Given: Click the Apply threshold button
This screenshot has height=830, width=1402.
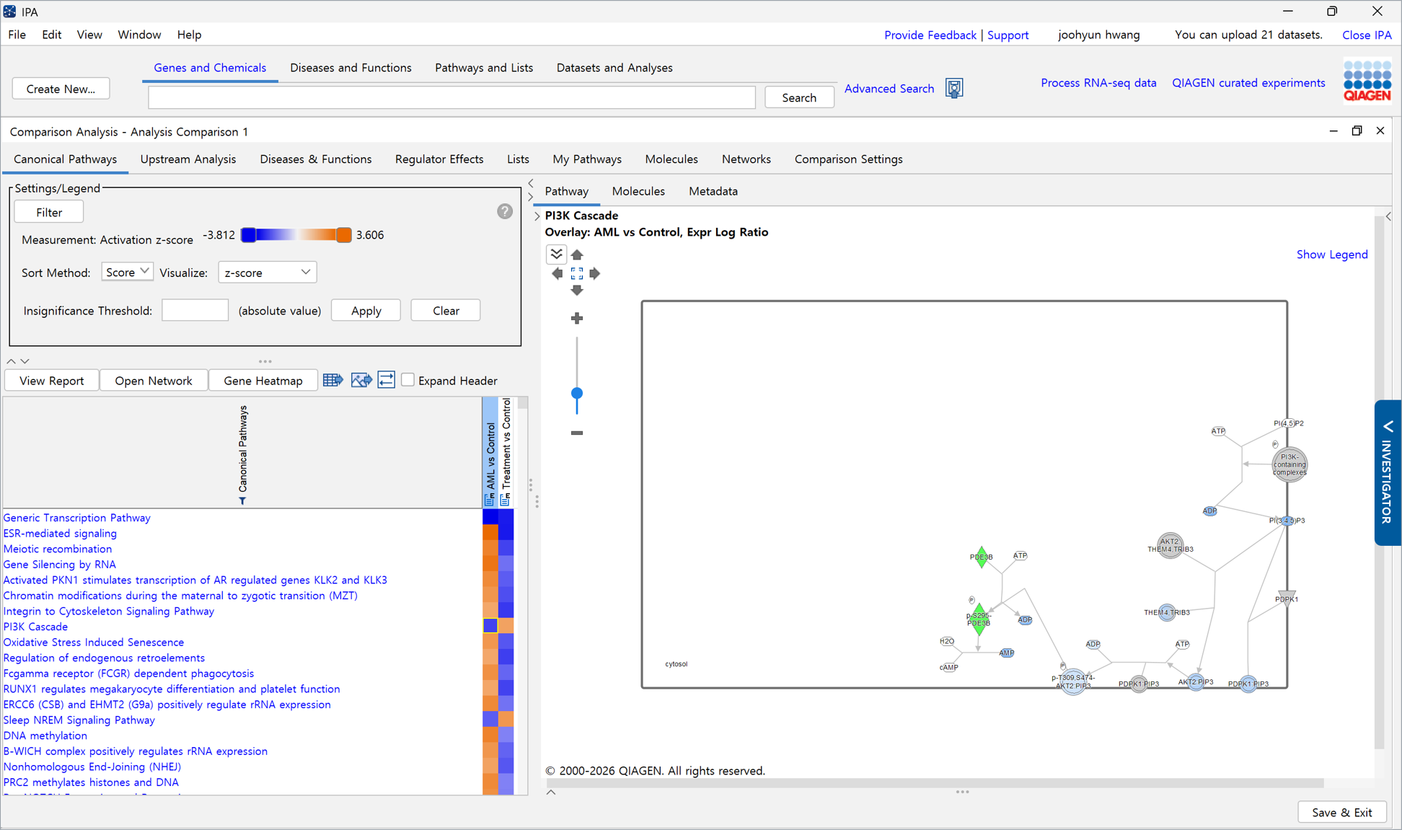Looking at the screenshot, I should point(366,311).
